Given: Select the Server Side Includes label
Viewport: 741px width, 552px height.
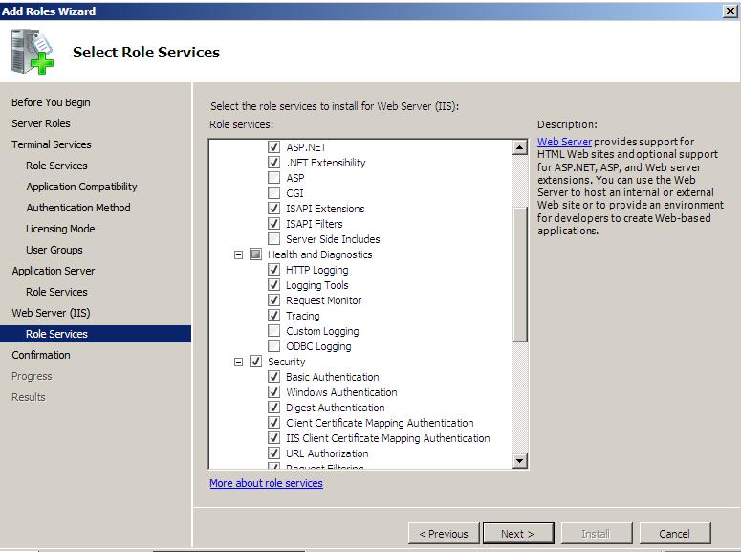Looking at the screenshot, I should pyautogui.click(x=333, y=239).
